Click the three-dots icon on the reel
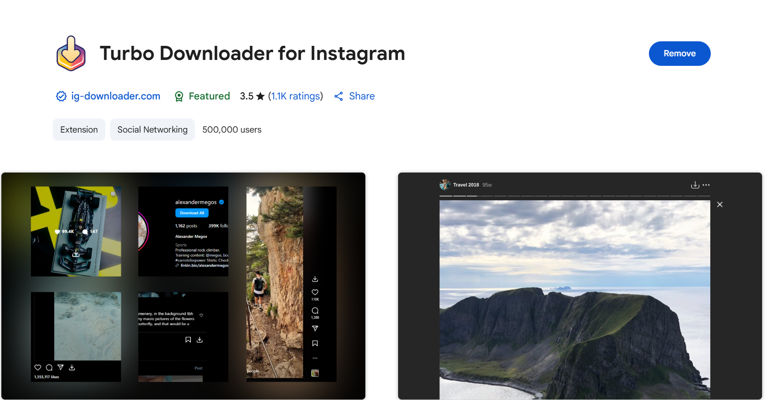The image size is (773, 400). coord(315,358)
